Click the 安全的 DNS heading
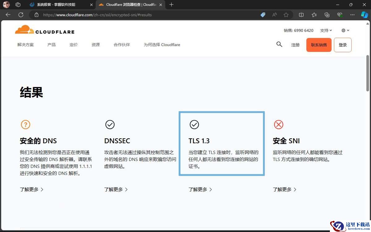The width and height of the screenshot is (371, 232). click(38, 141)
